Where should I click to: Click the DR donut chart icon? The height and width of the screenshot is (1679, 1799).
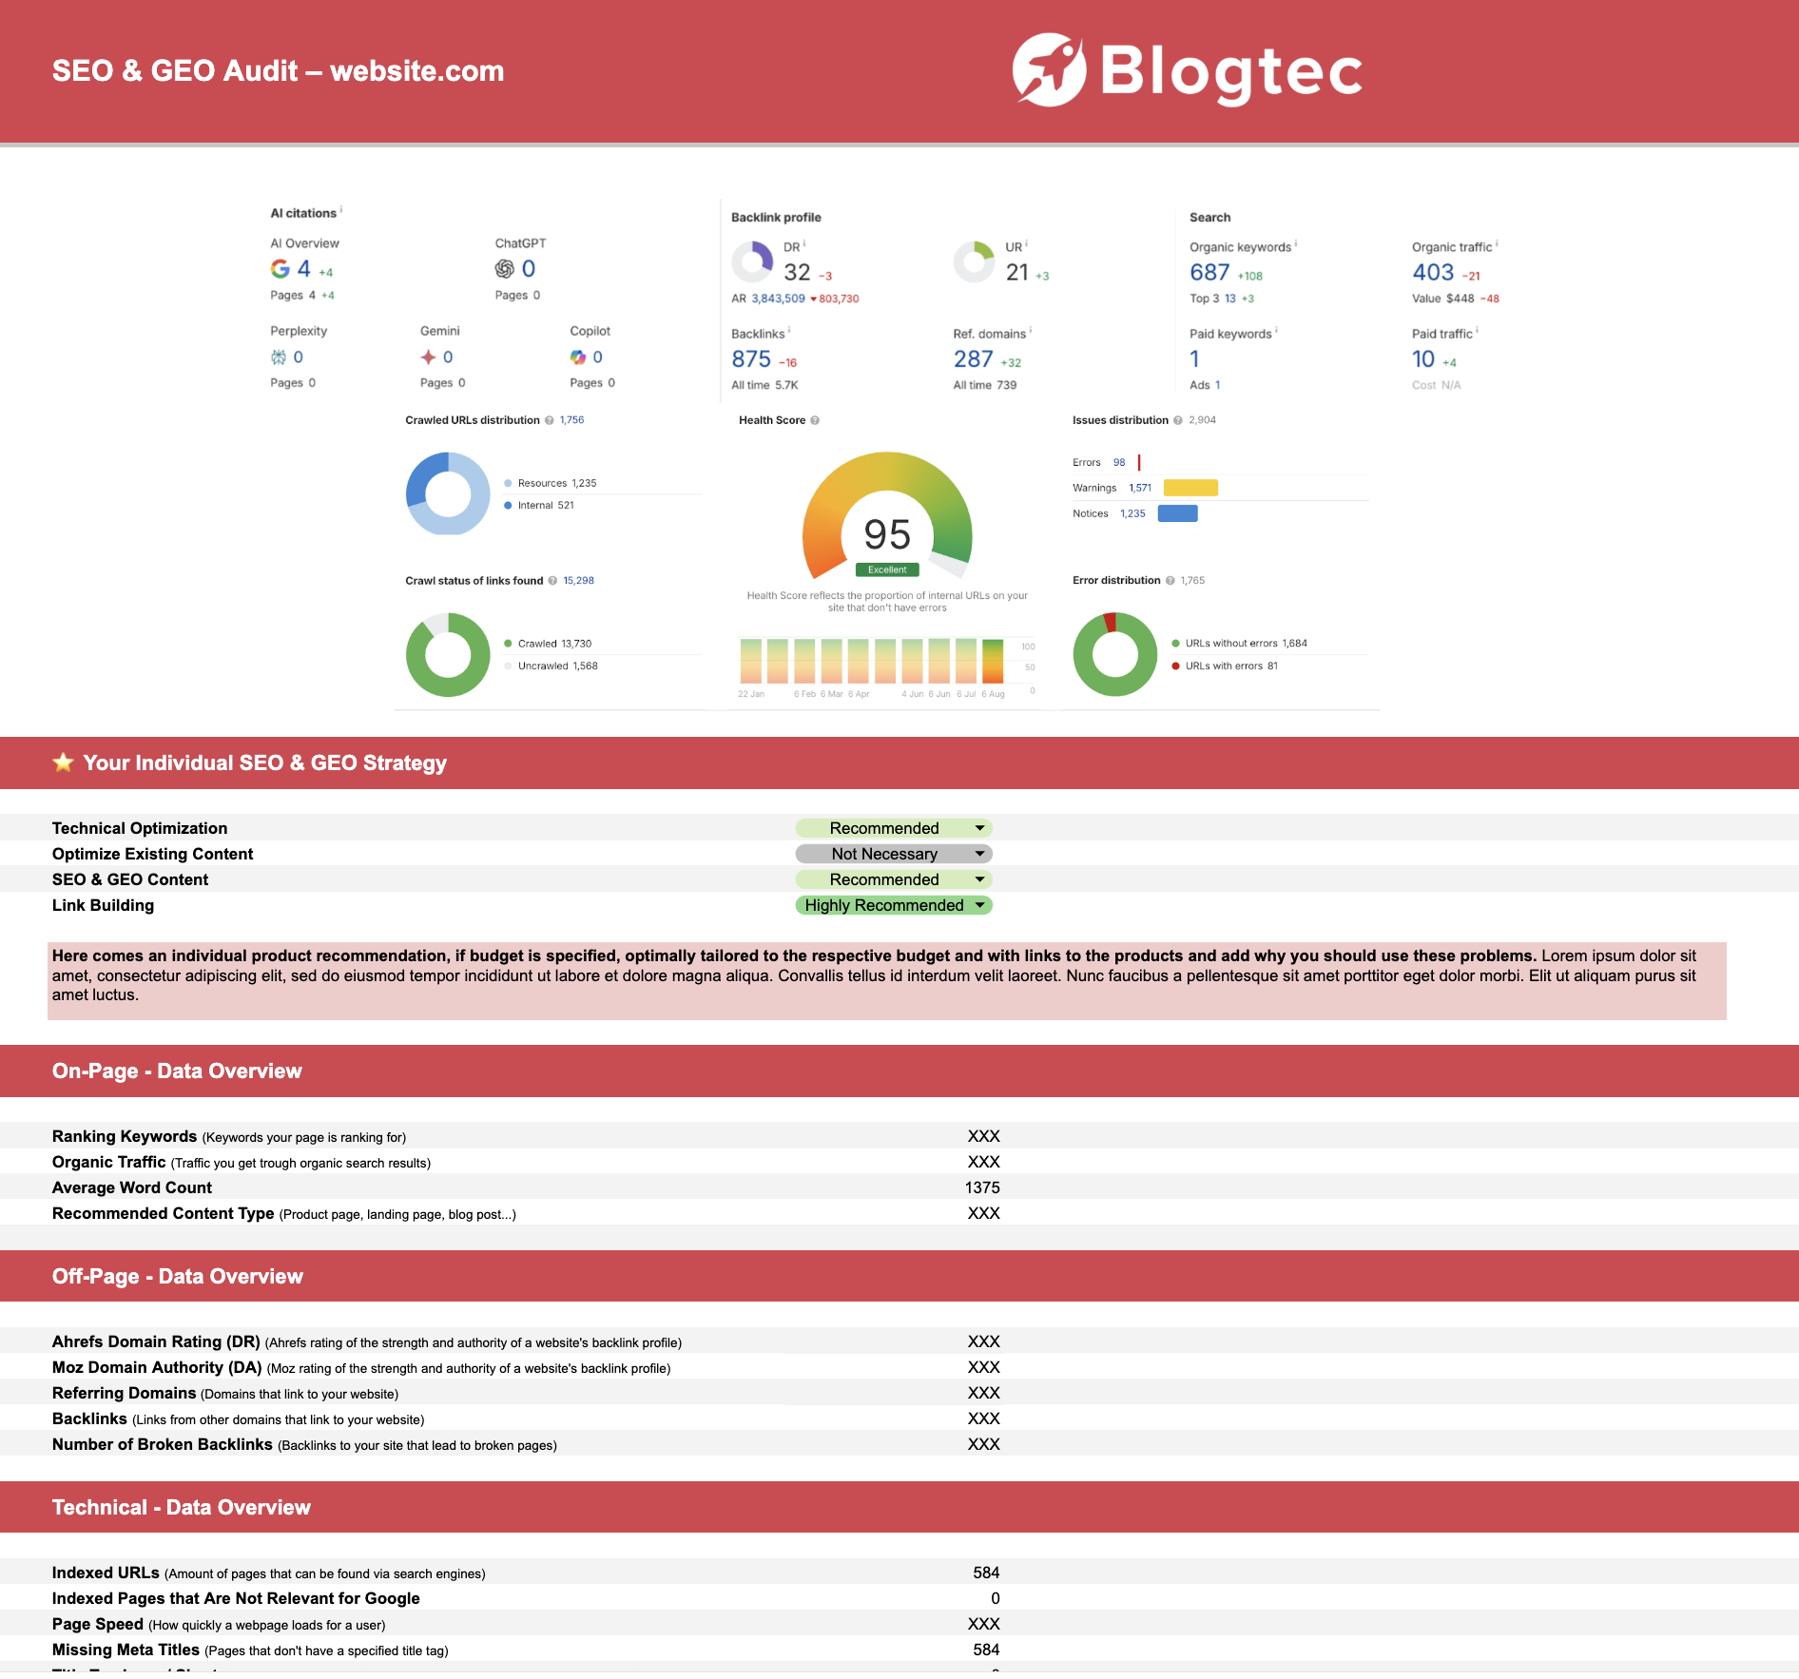click(x=752, y=261)
